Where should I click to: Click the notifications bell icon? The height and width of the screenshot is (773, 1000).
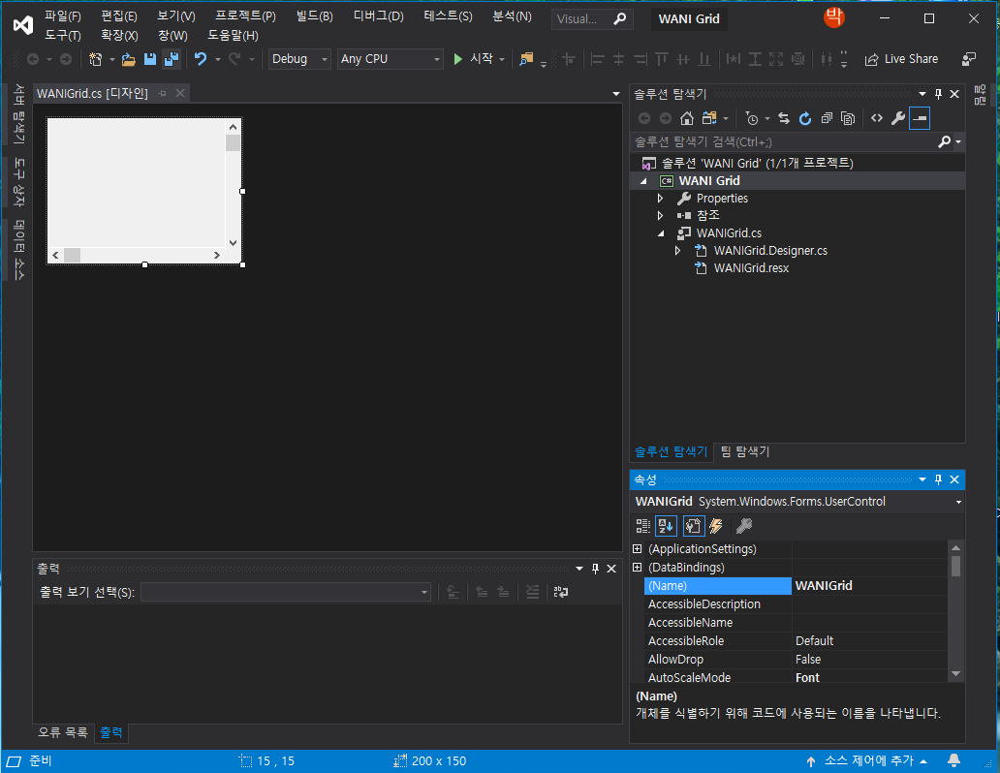click(x=954, y=760)
